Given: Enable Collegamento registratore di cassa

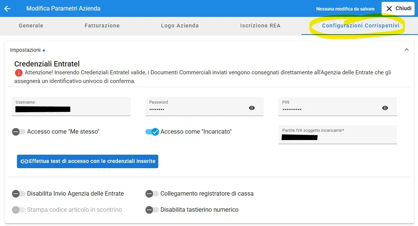Looking at the screenshot, I should (152, 193).
